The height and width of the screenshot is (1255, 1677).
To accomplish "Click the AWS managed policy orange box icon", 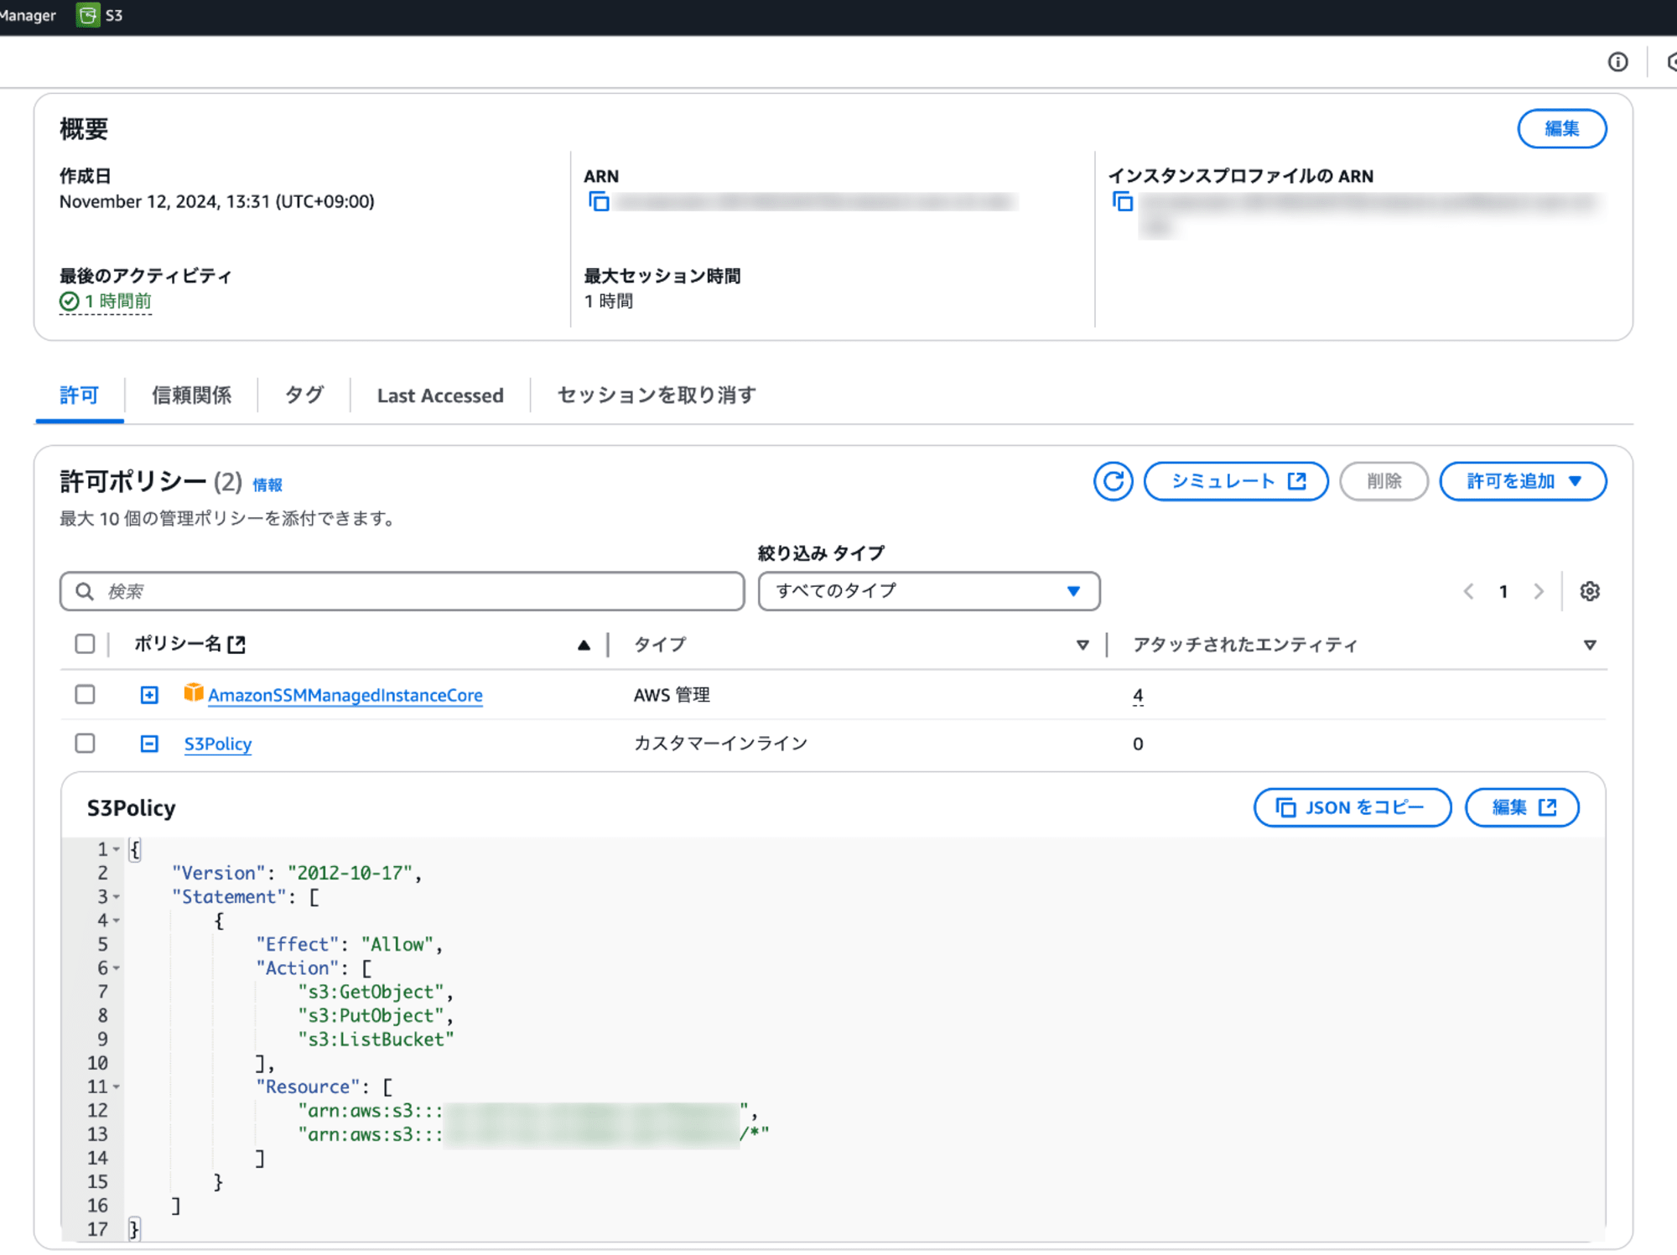I will tap(194, 692).
